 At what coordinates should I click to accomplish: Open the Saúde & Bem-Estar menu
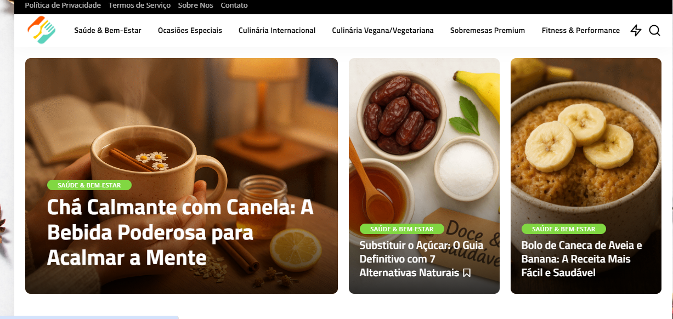[x=108, y=31]
